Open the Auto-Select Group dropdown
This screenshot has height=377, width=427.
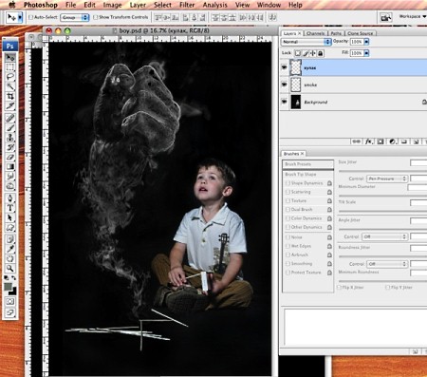[x=75, y=17]
